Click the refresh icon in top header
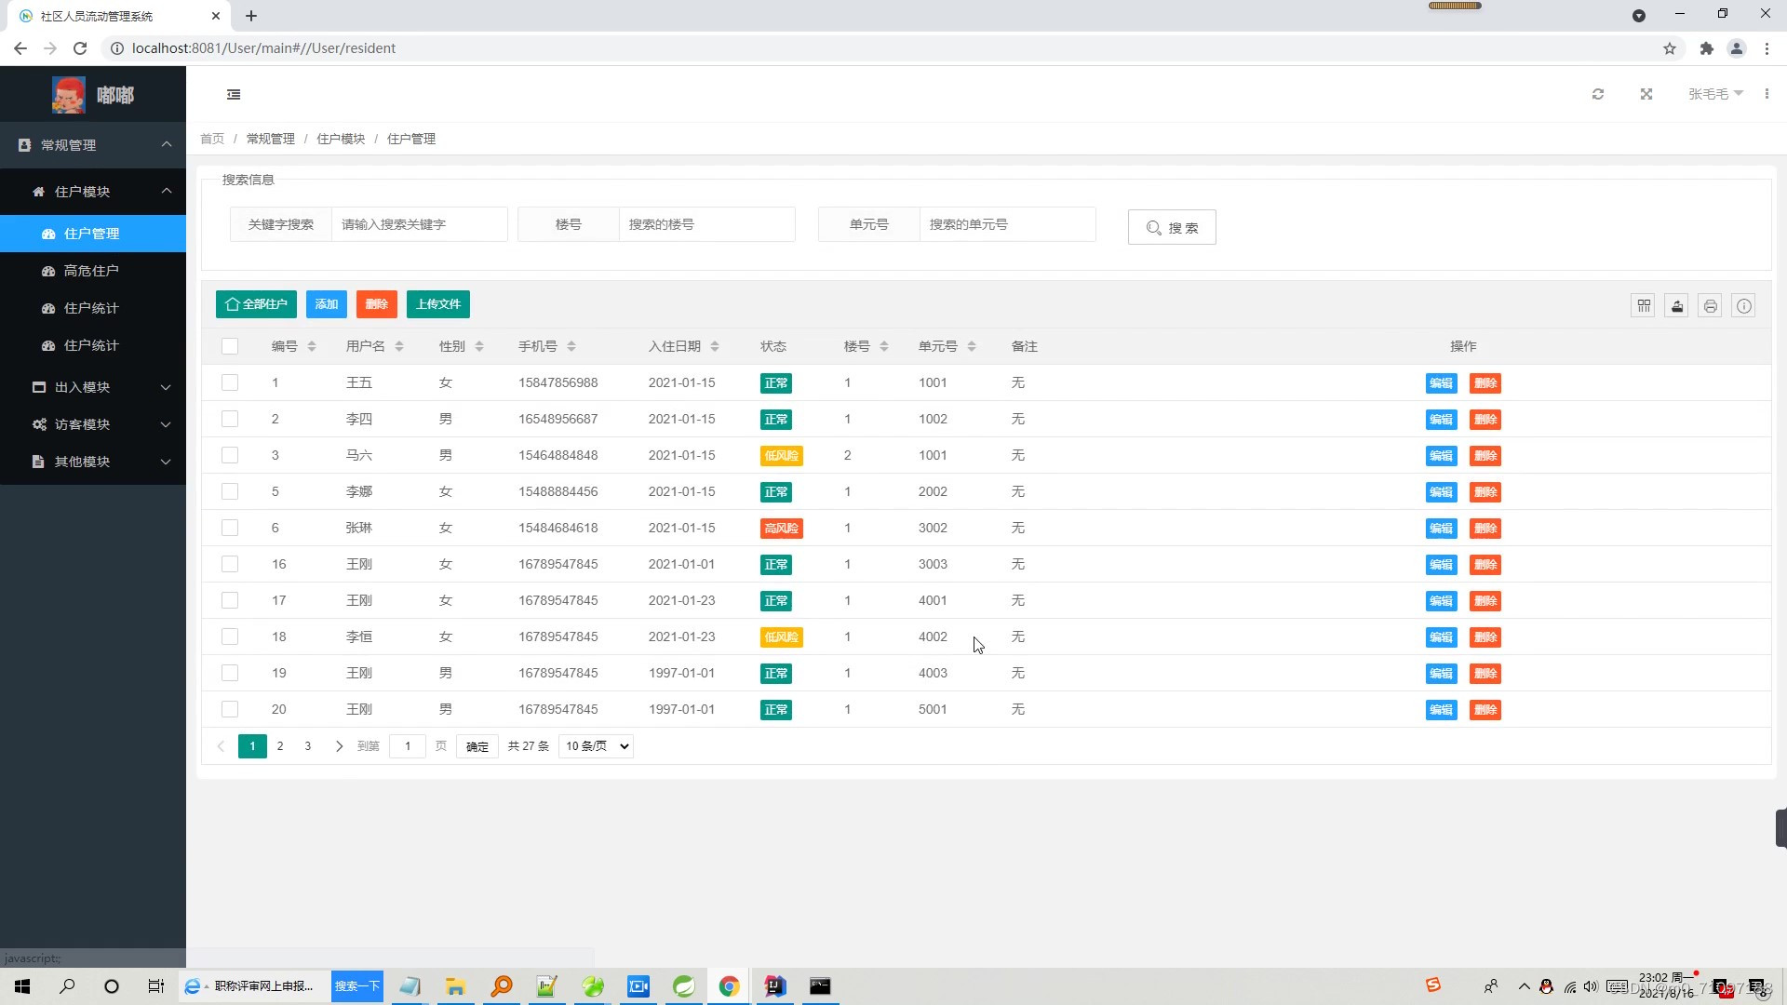Viewport: 1787px width, 1005px height. pos(1598,94)
